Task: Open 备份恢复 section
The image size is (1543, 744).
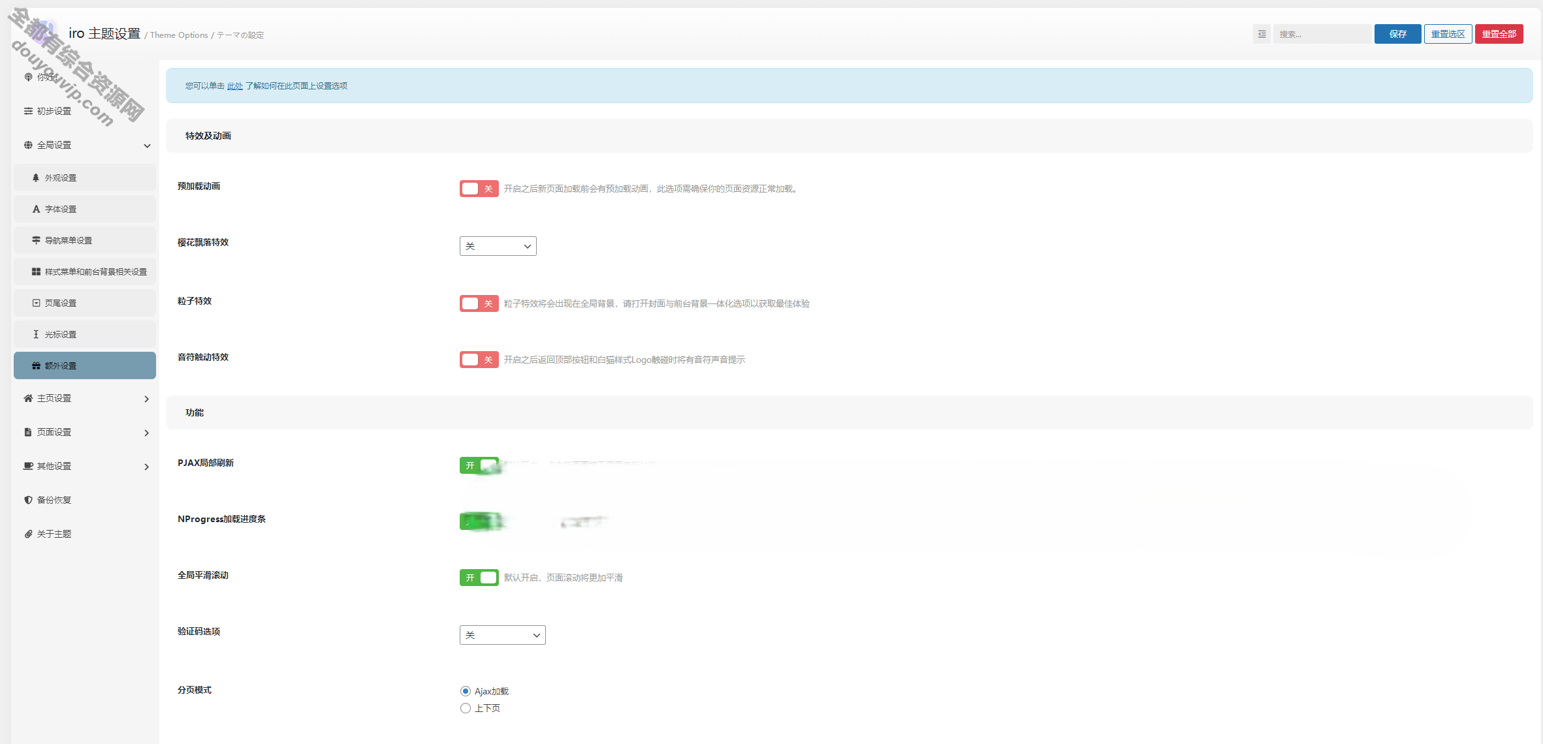Action: tap(85, 500)
